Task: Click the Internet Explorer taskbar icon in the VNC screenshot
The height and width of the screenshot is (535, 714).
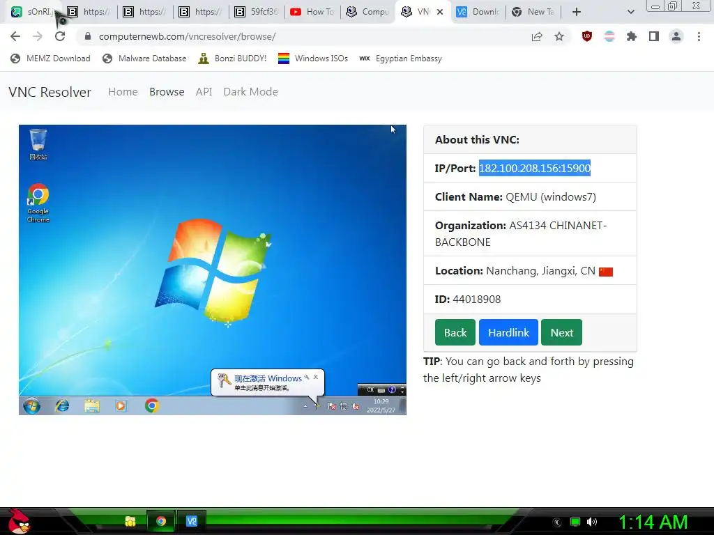Action: [62, 406]
